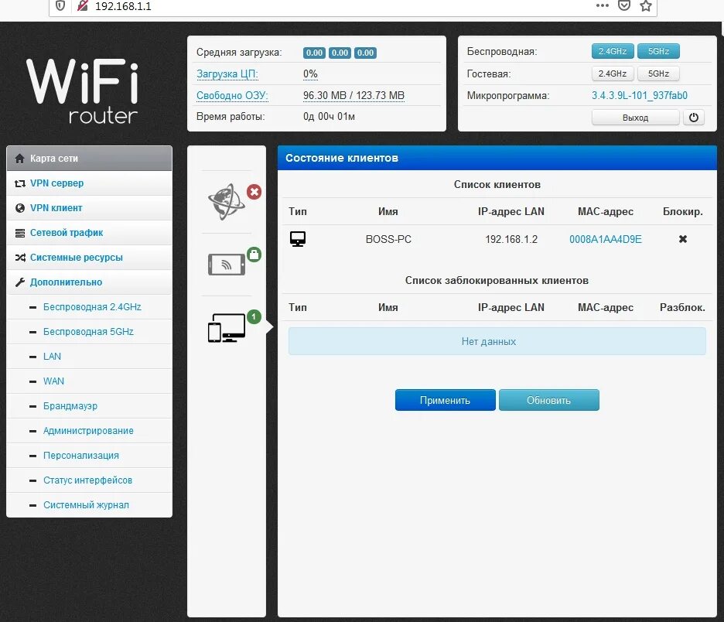Screen dimensions: 724x622
Task: Open the LAN settings page
Action: click(90, 357)
